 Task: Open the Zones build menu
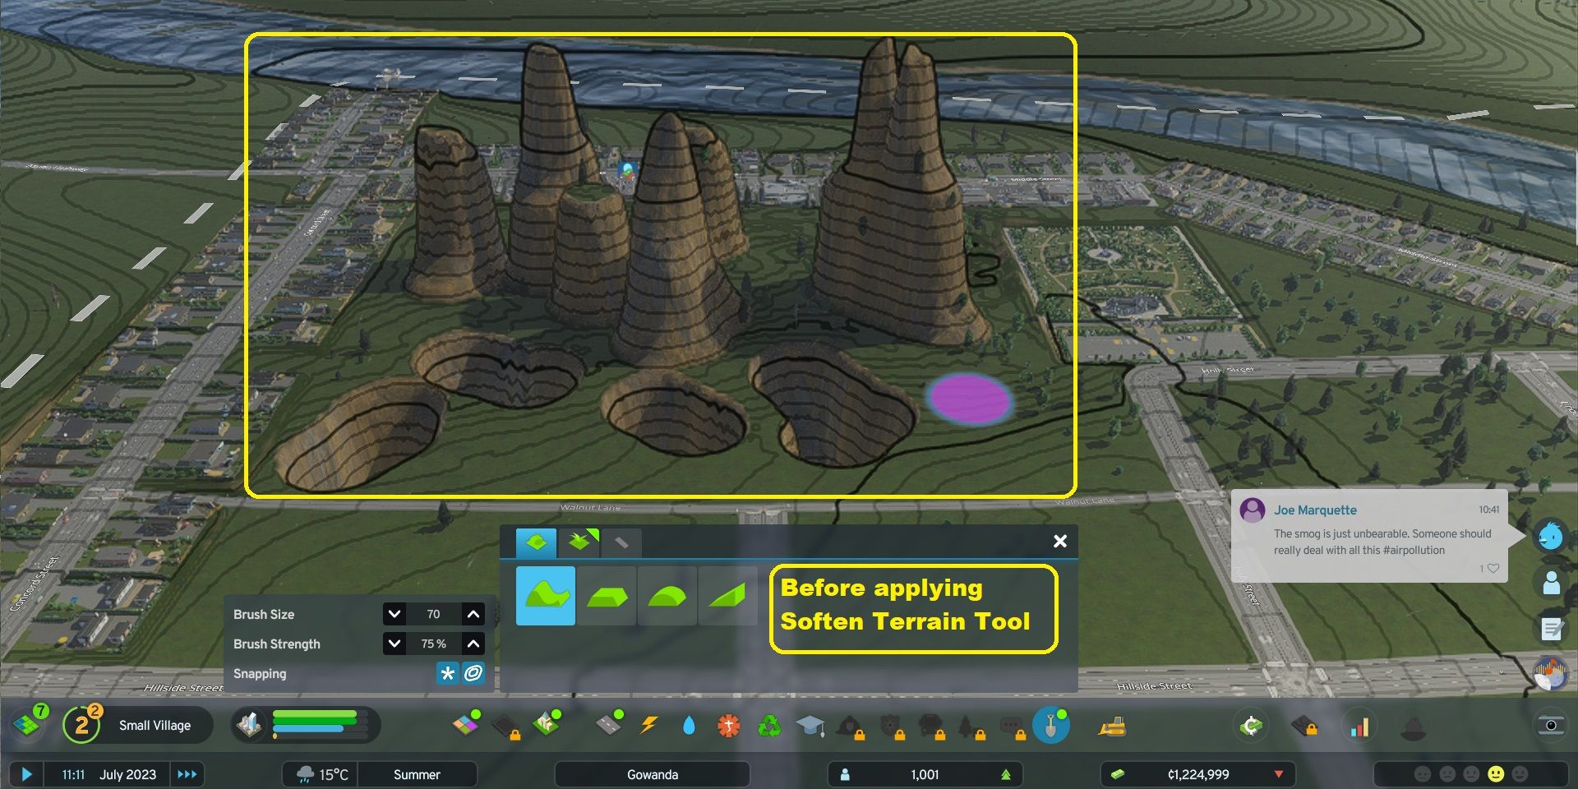click(x=466, y=725)
